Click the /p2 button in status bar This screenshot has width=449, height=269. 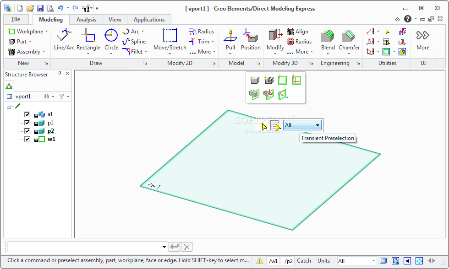pyautogui.click(x=288, y=261)
